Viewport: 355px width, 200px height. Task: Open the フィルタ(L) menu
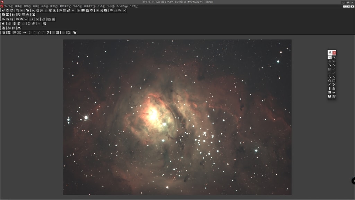77,6
